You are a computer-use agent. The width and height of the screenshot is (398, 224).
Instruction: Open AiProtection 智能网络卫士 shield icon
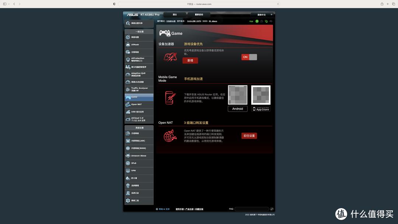128,59
